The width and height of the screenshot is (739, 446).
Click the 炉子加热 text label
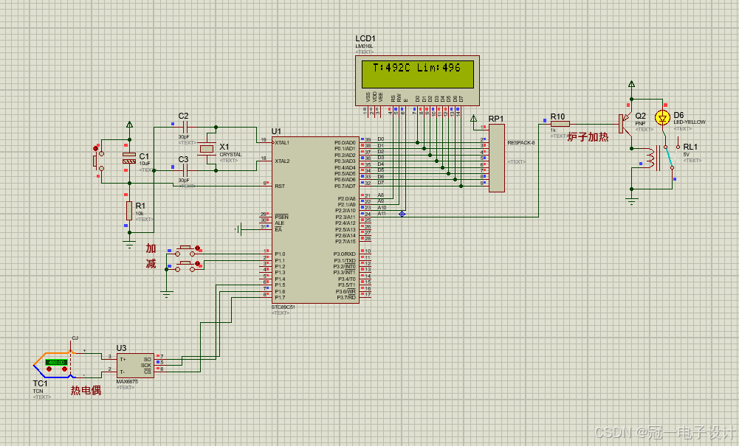click(588, 137)
